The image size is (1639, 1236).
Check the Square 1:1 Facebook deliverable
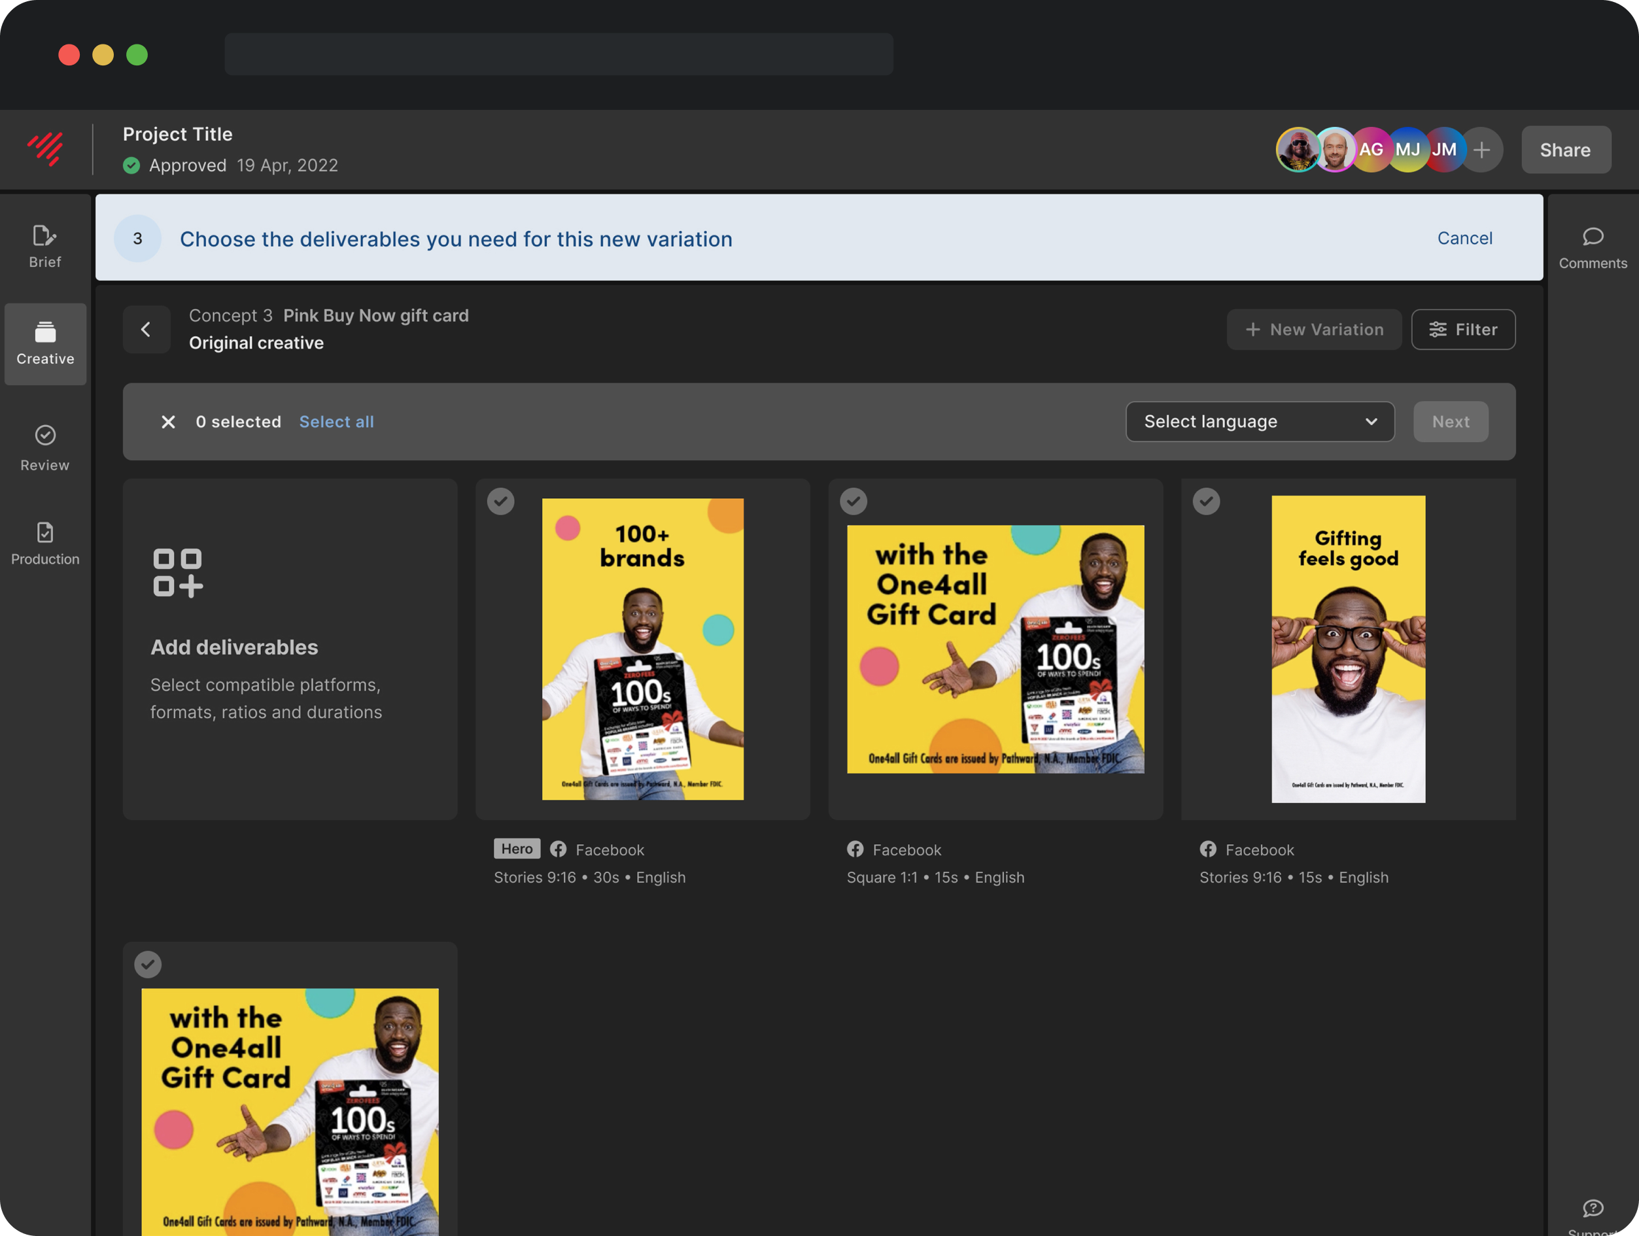coord(854,502)
